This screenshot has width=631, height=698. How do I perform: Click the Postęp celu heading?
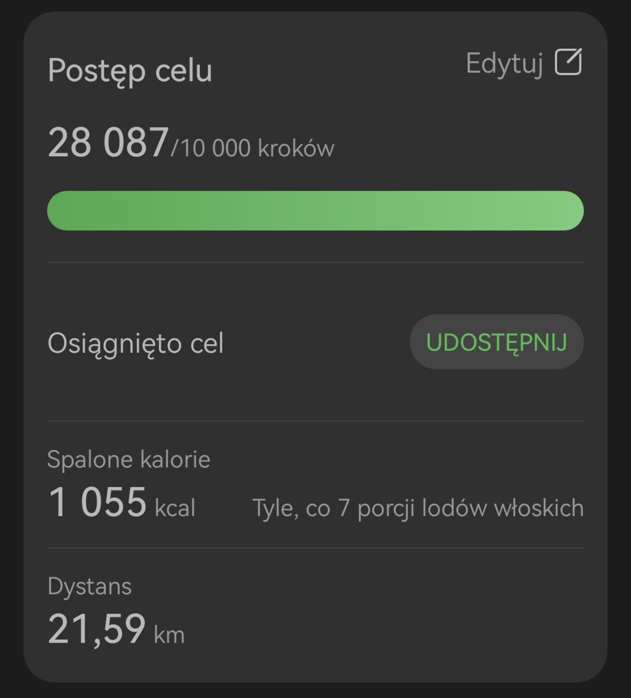click(130, 70)
